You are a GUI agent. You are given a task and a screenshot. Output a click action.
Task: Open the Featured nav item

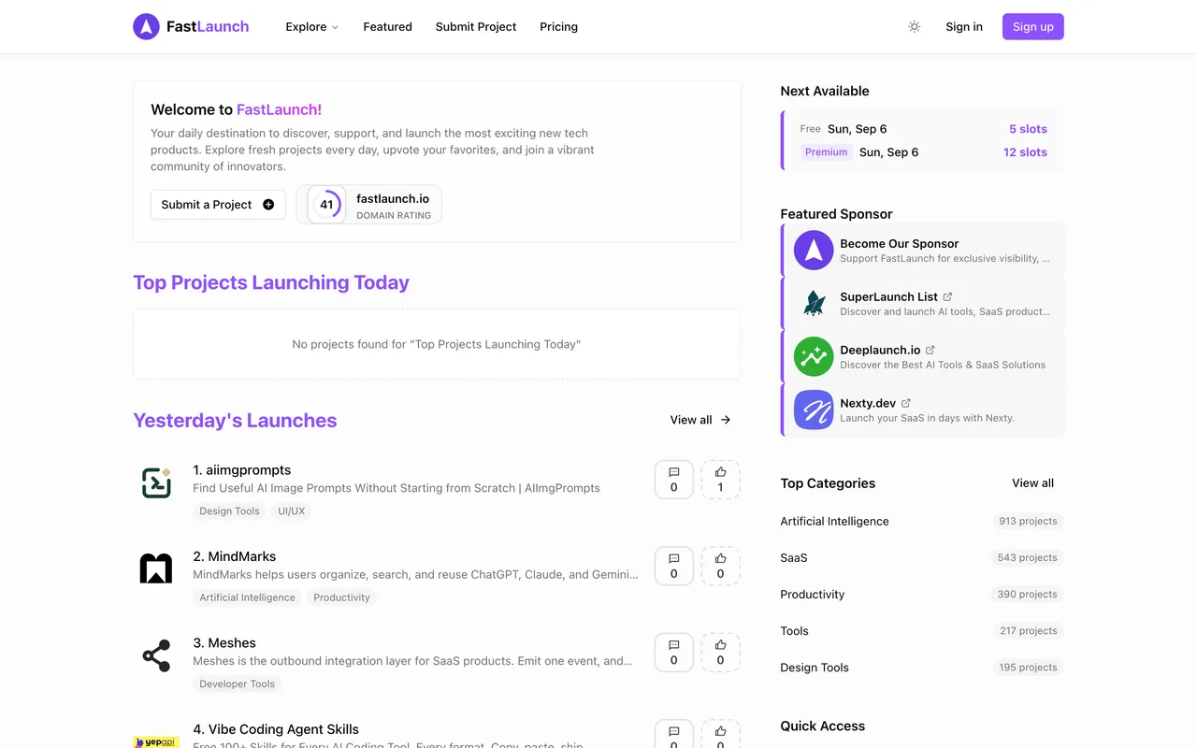[x=387, y=27]
